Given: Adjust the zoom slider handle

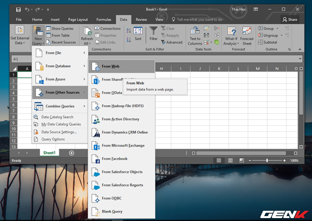Looking at the screenshot, I should click(x=267, y=160).
